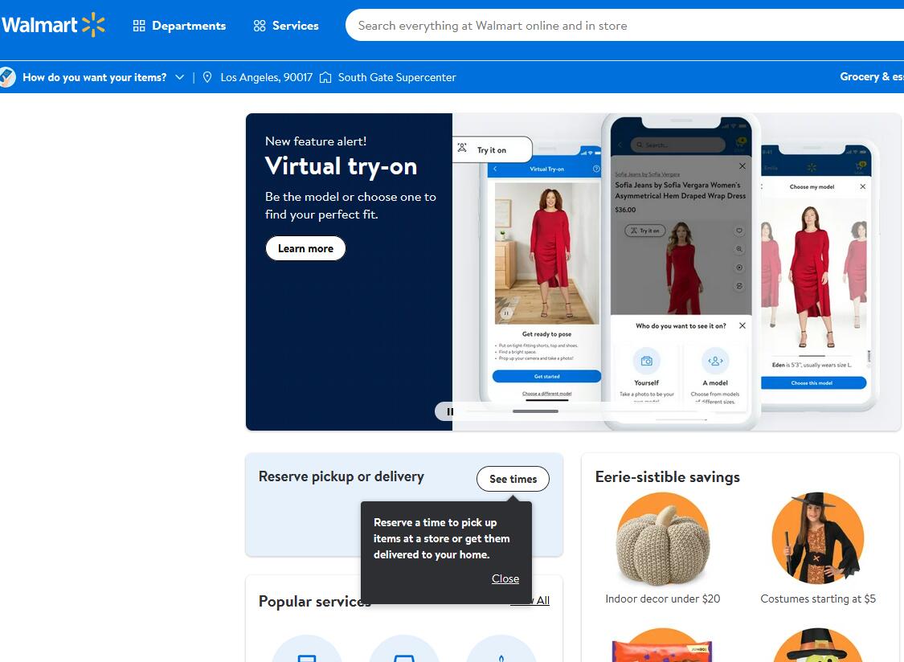This screenshot has width=904, height=662.
Task: Click the Eerie-sistible savings heading
Action: pos(667,477)
